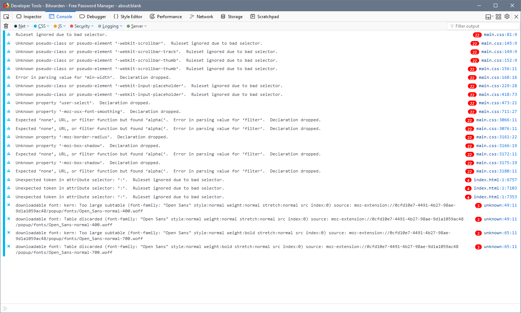Click inside the Filter output field
This screenshot has height=313, width=521.
click(x=484, y=26)
